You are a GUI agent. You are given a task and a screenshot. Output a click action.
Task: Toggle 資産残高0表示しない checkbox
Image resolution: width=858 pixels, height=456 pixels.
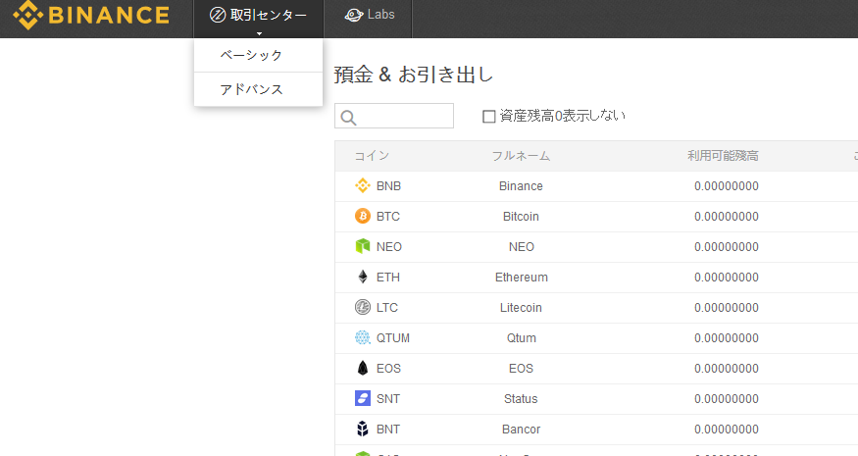(488, 116)
